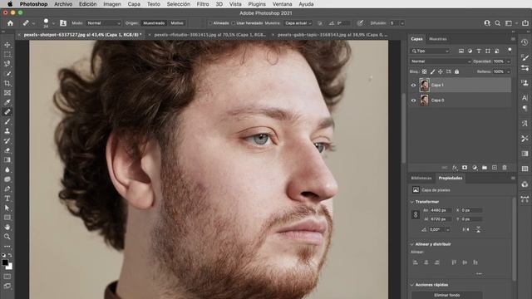Enable the Alineado checkbox

pos(210,23)
